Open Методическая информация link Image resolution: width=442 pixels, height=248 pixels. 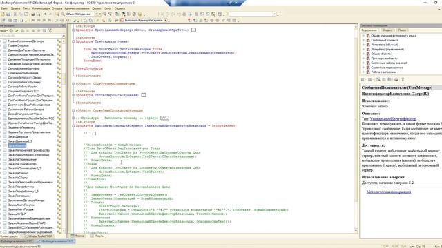pos(389,192)
